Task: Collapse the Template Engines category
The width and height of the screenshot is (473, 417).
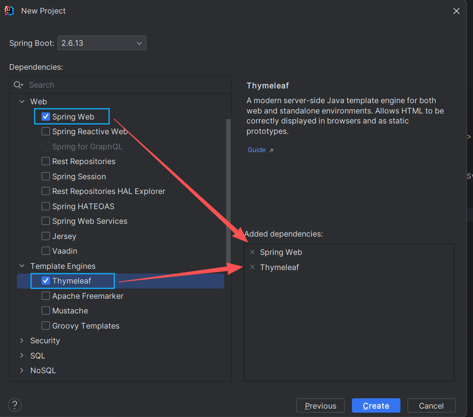Action: point(22,266)
